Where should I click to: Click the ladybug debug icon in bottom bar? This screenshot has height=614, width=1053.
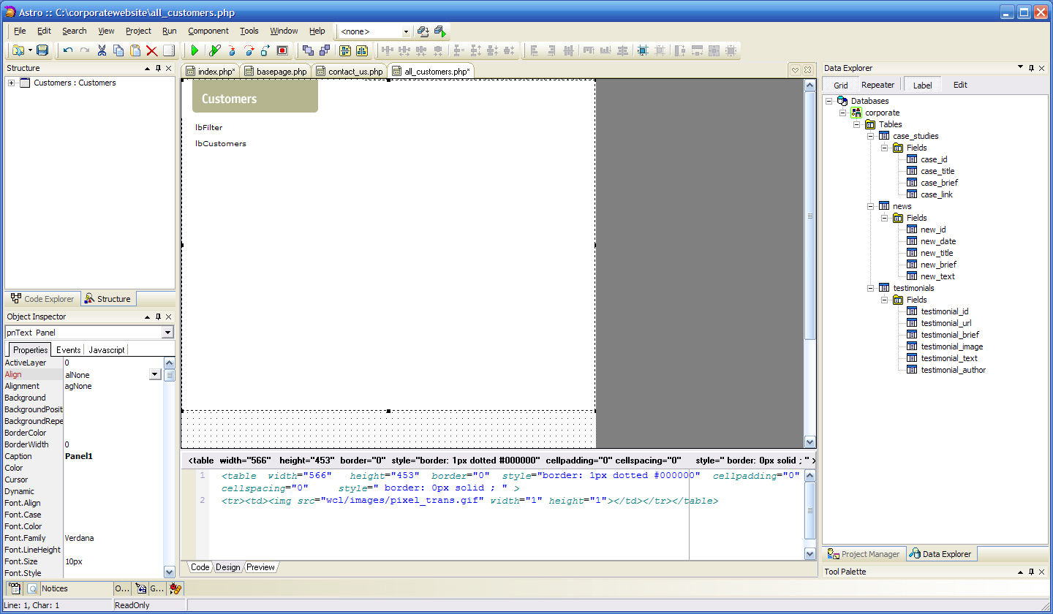(175, 588)
